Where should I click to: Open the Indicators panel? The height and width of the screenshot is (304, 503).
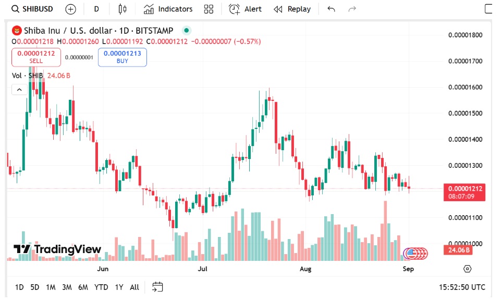[168, 9]
